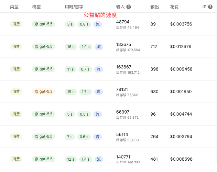
Task: Click the 3 s duration badge
Action: tap(70, 24)
